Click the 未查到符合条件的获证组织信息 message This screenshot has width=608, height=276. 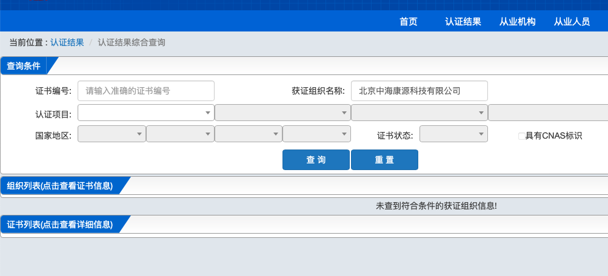point(436,206)
